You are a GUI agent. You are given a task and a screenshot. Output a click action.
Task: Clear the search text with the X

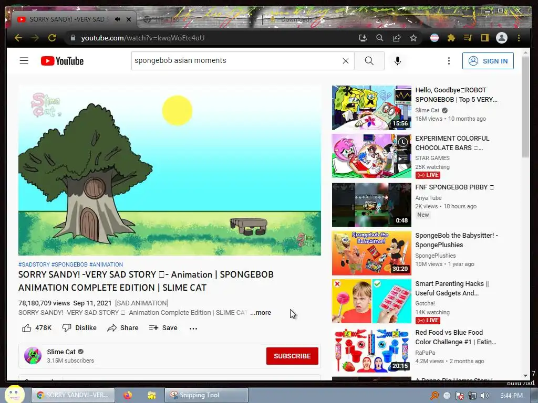pyautogui.click(x=346, y=61)
